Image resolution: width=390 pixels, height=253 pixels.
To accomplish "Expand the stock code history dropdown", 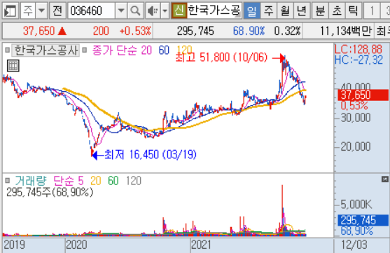I will point(121,11).
